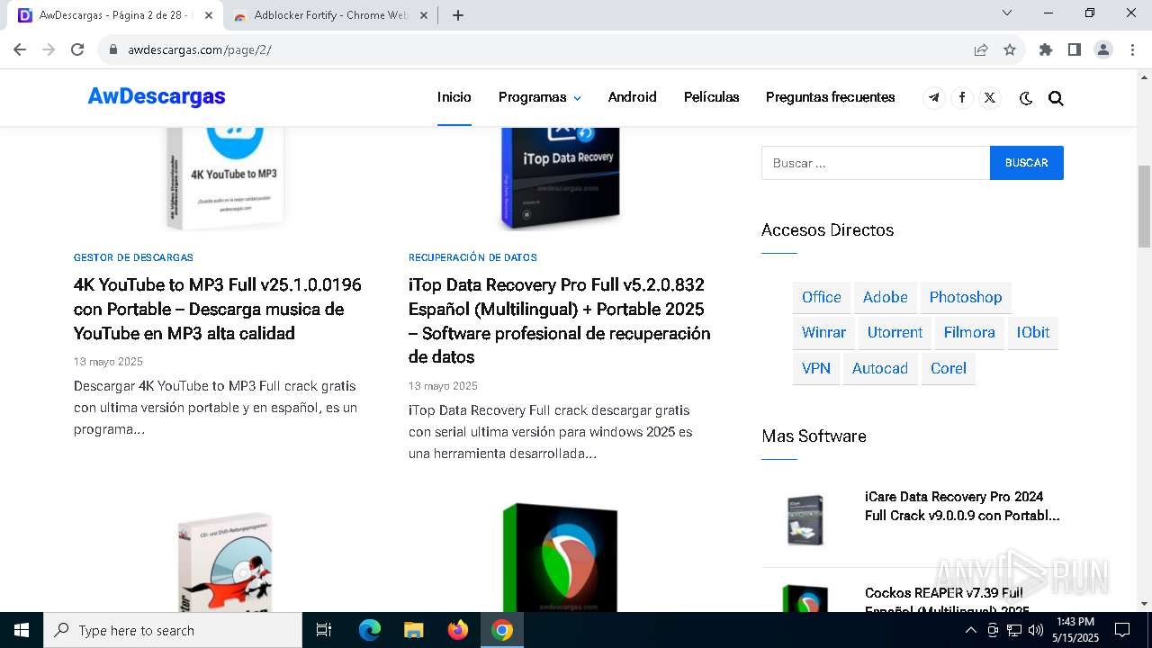Click the green REAPER box thumbnail in post grid

560,557
